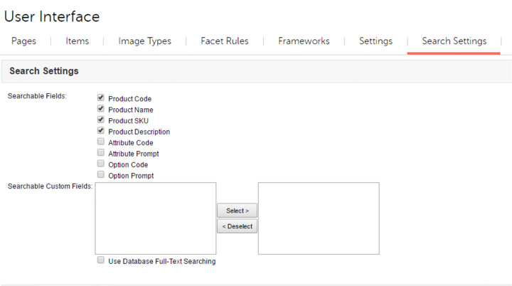512x286 pixels.
Task: Enable the Attribute Code checkbox
Action: click(x=101, y=142)
